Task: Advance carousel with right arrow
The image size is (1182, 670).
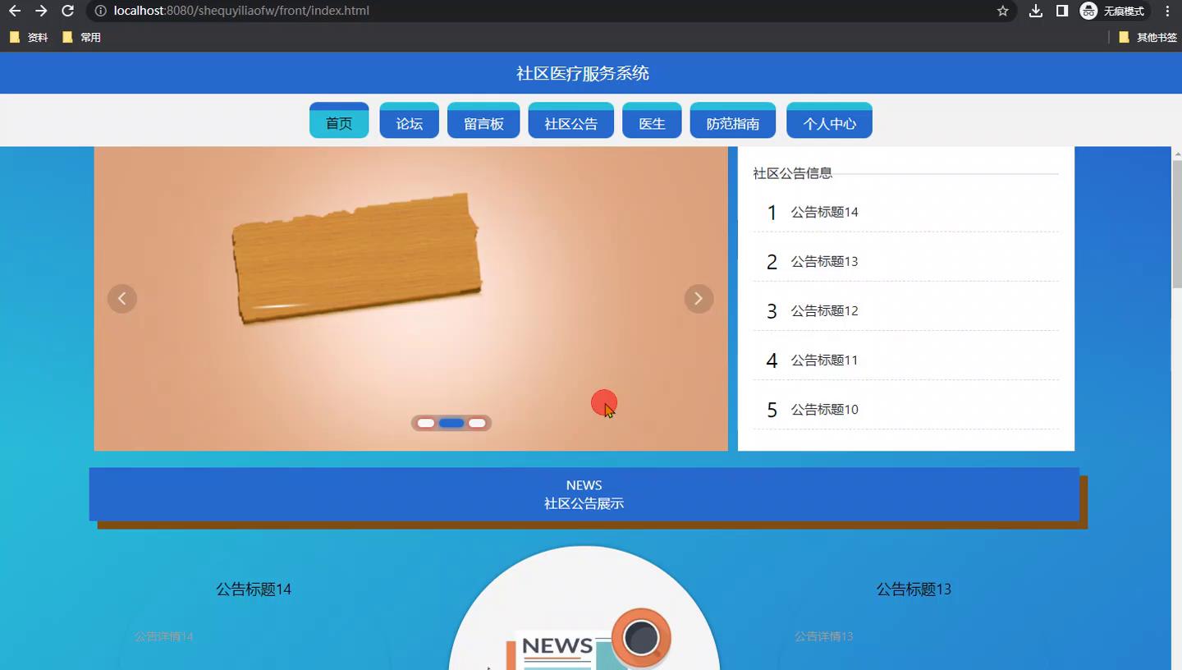Action: click(x=699, y=298)
